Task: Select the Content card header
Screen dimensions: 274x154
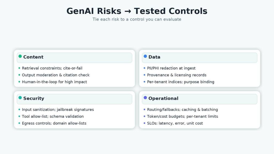Action: pyautogui.click(x=74, y=57)
